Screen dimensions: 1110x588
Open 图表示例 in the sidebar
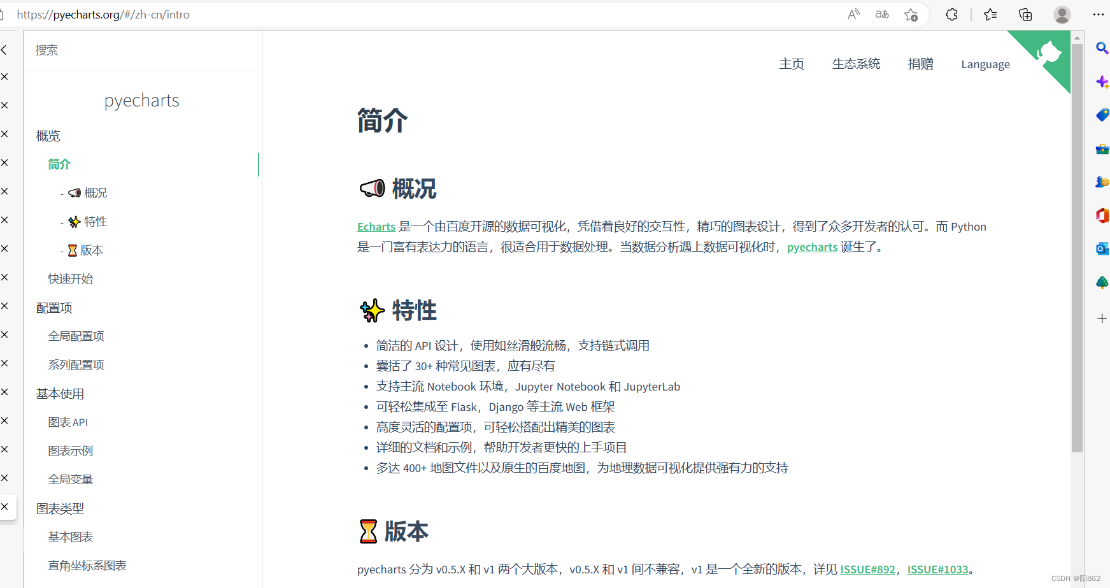[71, 451]
